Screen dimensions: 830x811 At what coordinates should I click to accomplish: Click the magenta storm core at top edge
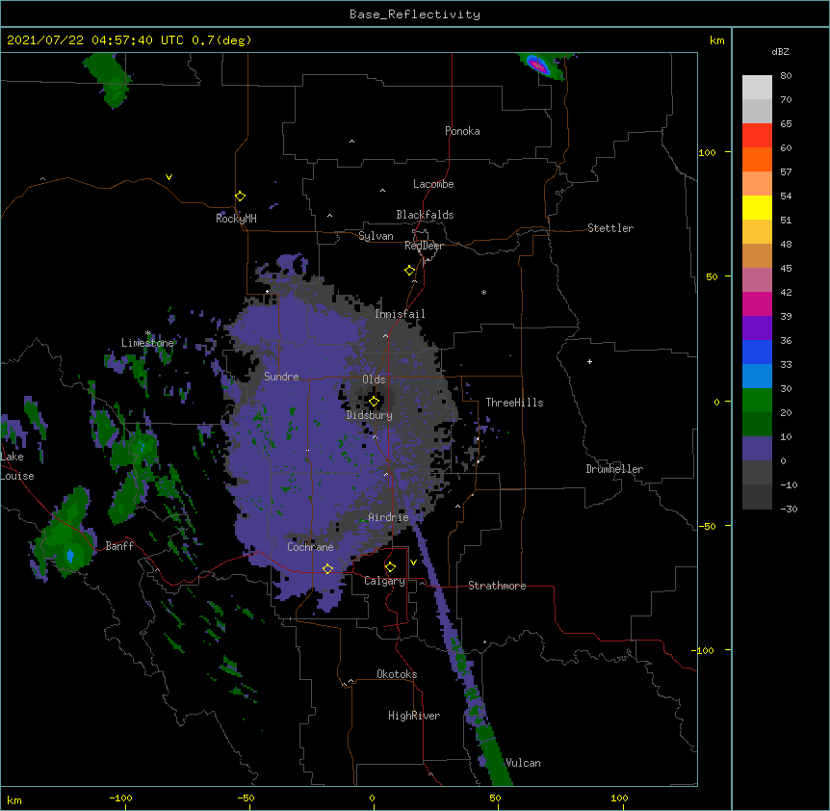(x=539, y=66)
